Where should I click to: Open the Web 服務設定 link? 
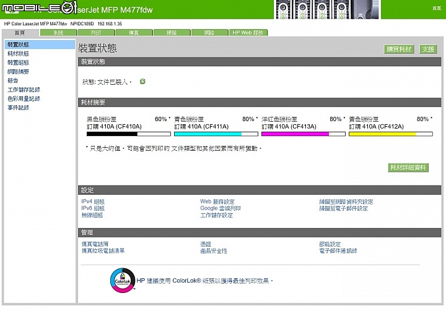217,202
